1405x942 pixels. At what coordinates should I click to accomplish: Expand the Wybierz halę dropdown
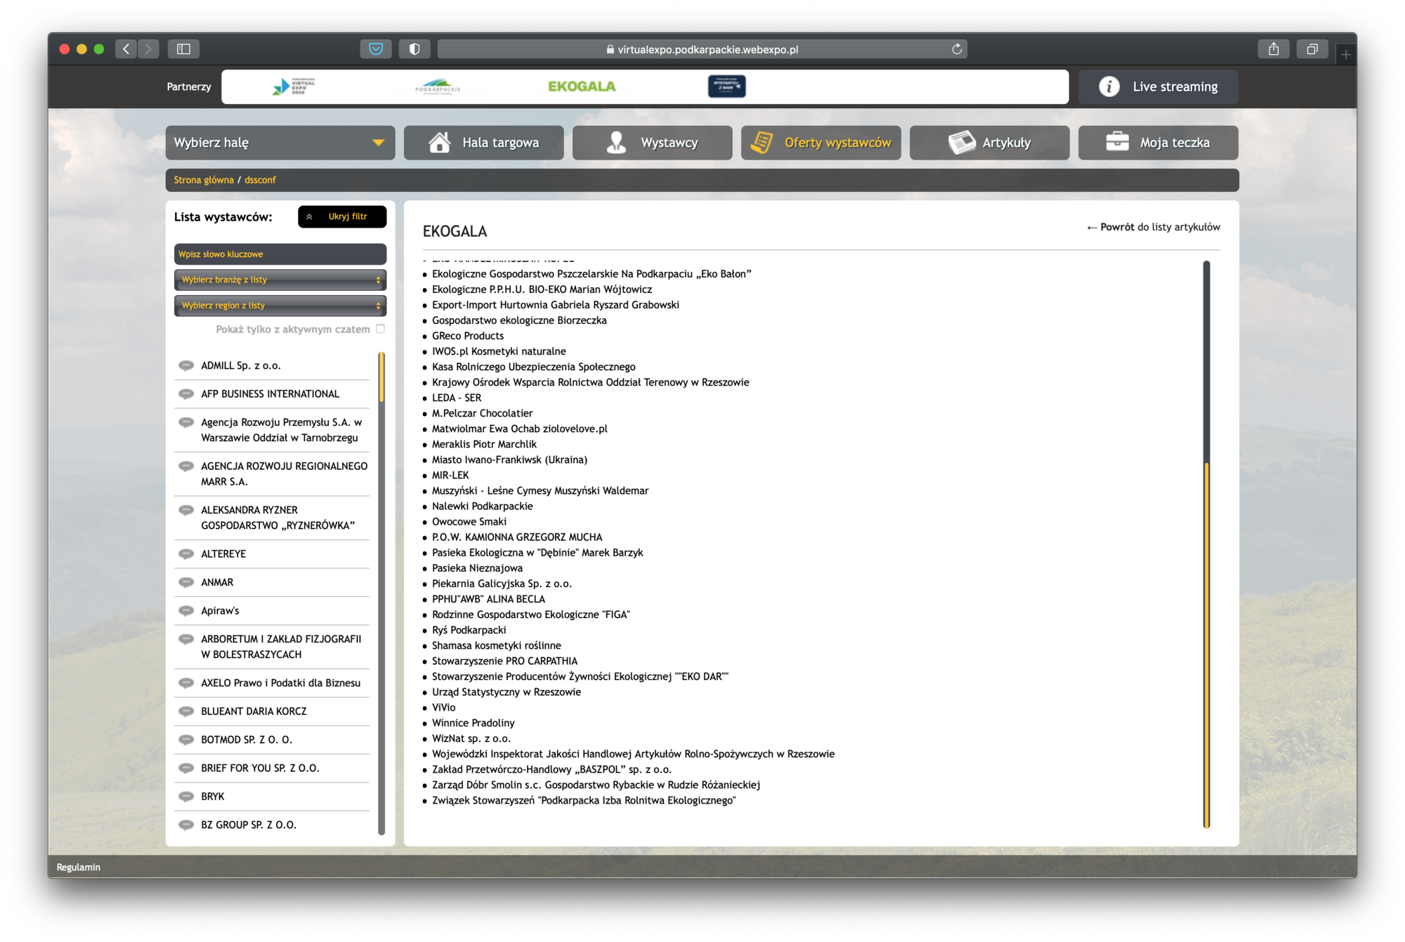(x=280, y=143)
